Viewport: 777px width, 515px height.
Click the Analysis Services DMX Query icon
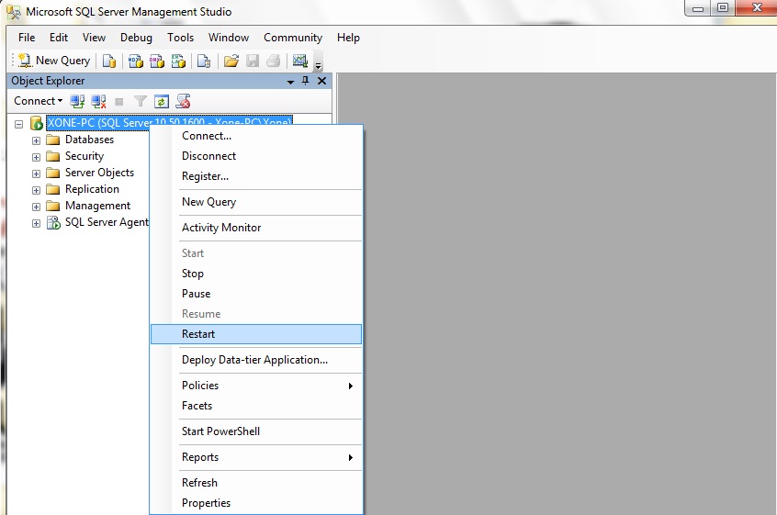(156, 61)
